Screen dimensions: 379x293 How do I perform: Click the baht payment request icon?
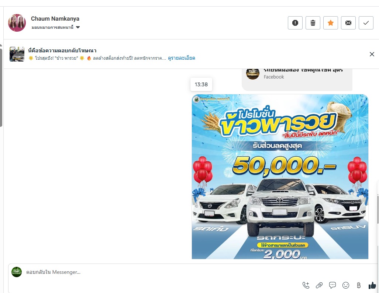[359, 285]
